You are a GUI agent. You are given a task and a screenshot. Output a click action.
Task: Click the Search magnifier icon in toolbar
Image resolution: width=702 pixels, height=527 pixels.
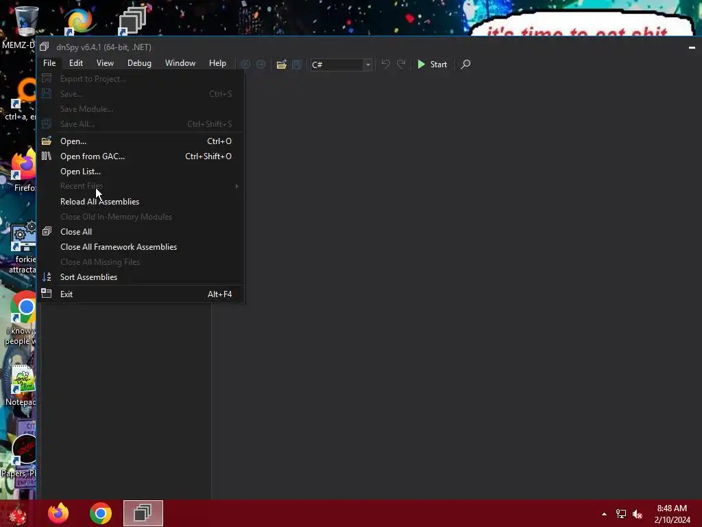(465, 65)
